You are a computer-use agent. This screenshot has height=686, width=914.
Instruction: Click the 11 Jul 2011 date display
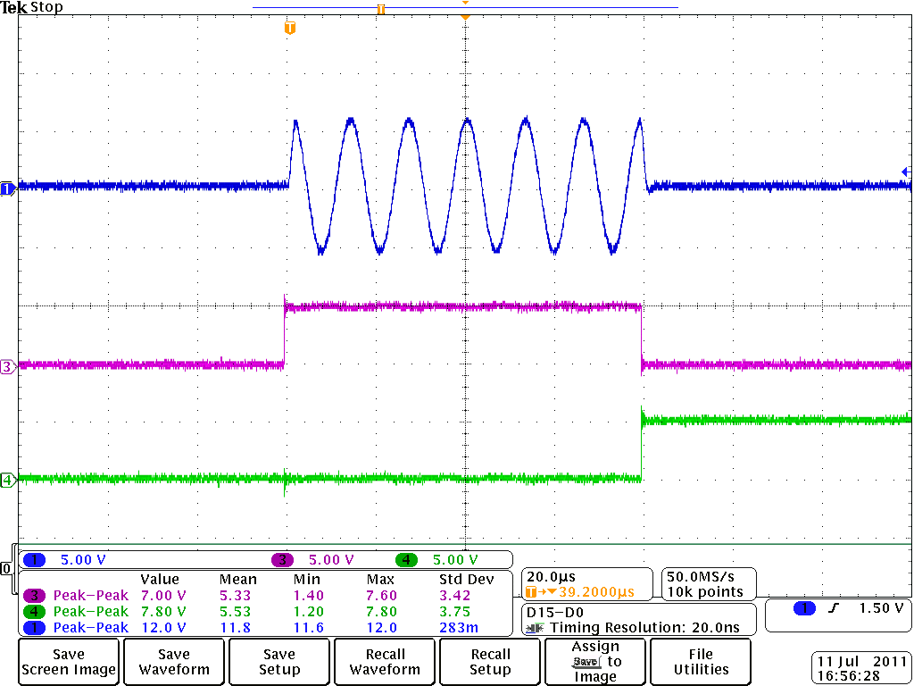tap(861, 662)
